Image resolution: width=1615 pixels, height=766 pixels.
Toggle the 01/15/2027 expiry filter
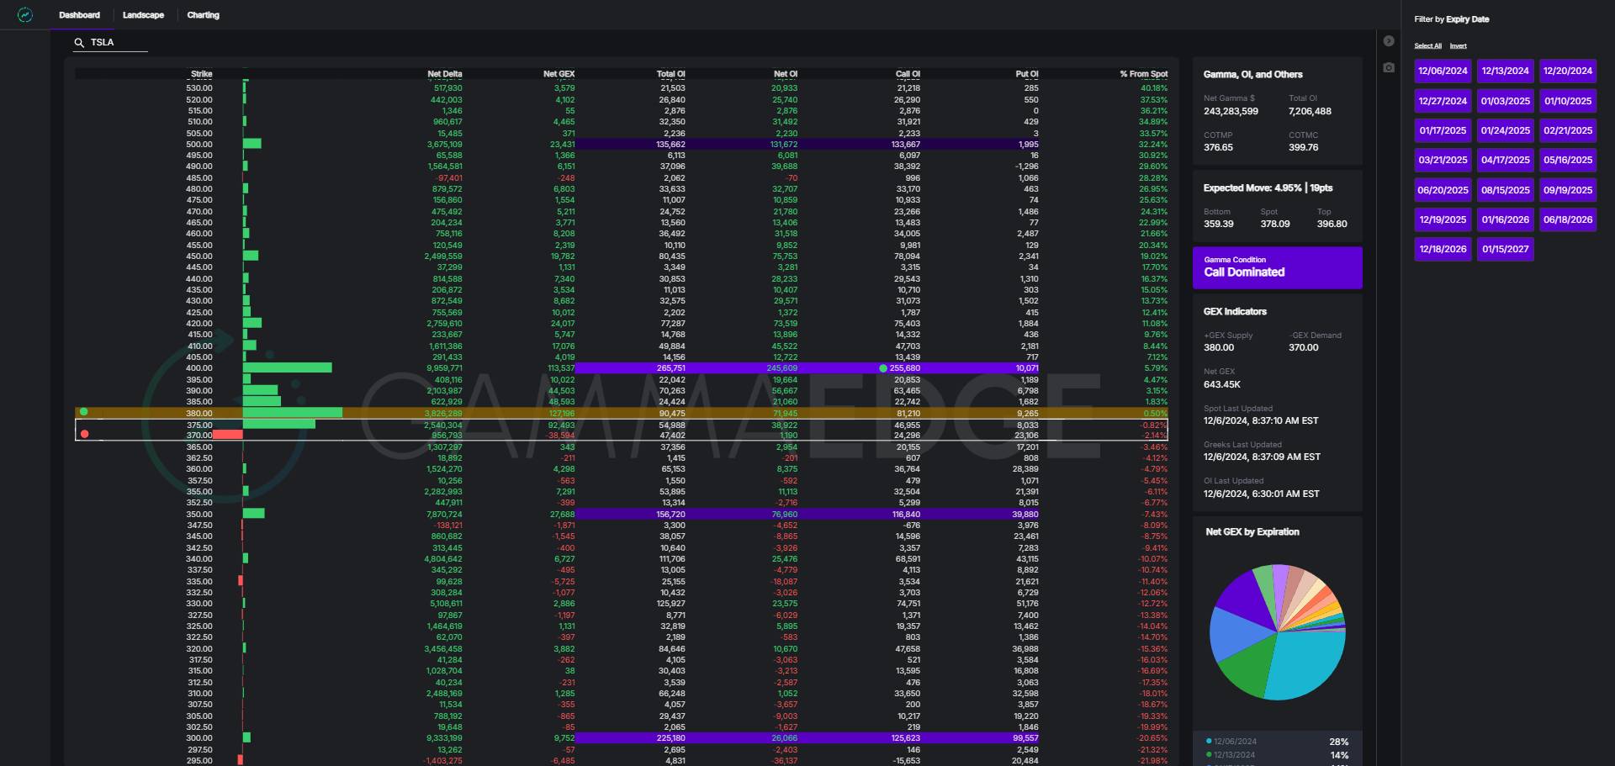pos(1505,250)
